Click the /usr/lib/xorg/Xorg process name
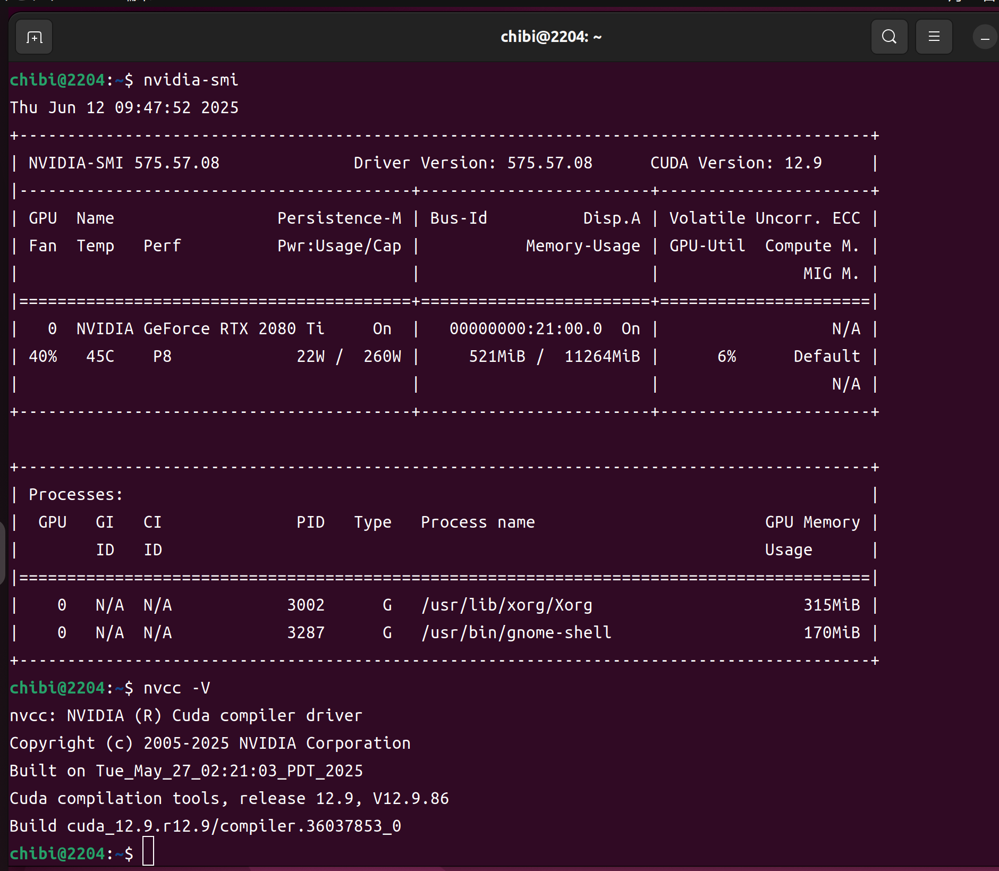 pos(506,605)
